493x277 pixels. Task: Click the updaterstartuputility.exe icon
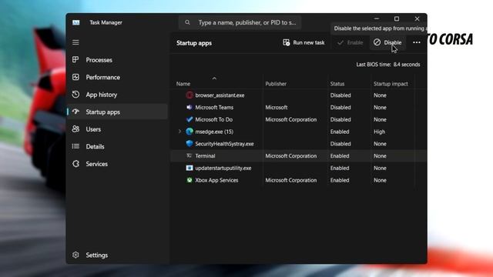pyautogui.click(x=189, y=168)
